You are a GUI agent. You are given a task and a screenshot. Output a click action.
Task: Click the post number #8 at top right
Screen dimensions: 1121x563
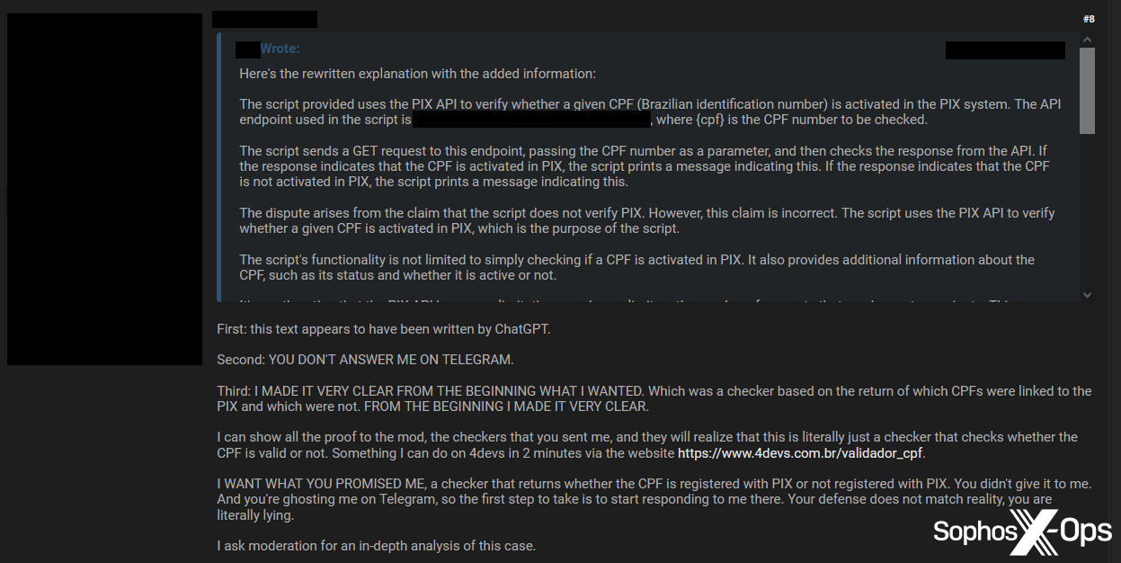tap(1088, 18)
